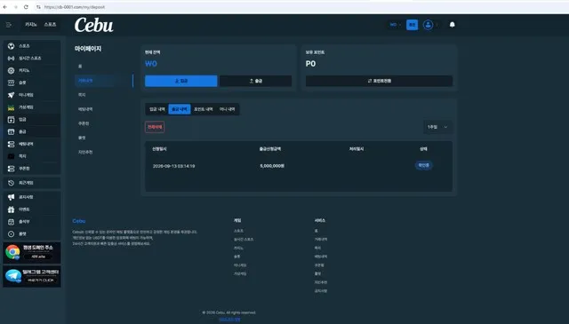Click 실시간 스포츠 link in the footer
The width and height of the screenshot is (569, 324).
click(244, 240)
